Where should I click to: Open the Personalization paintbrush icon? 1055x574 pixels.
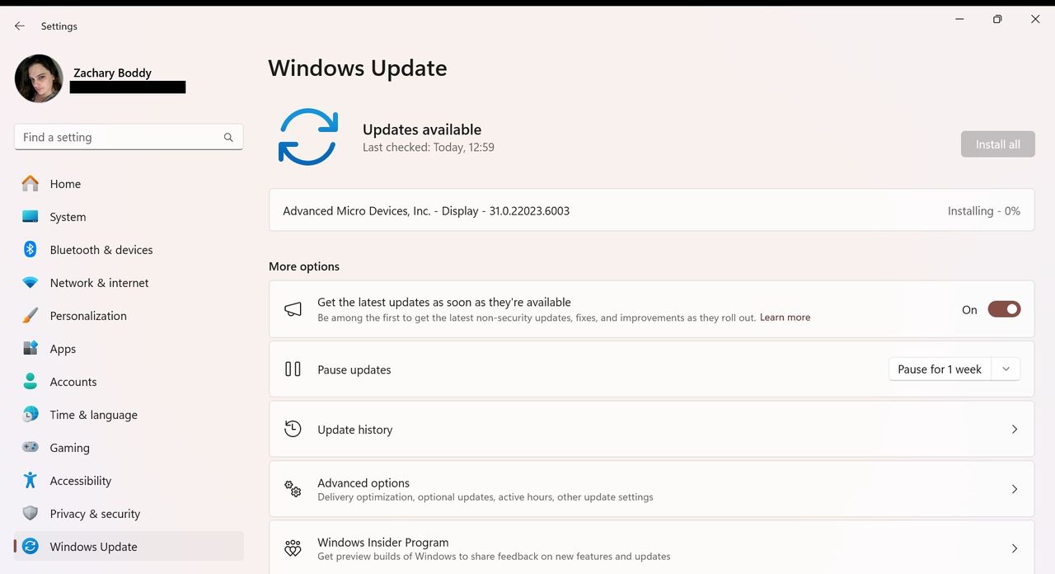click(30, 315)
